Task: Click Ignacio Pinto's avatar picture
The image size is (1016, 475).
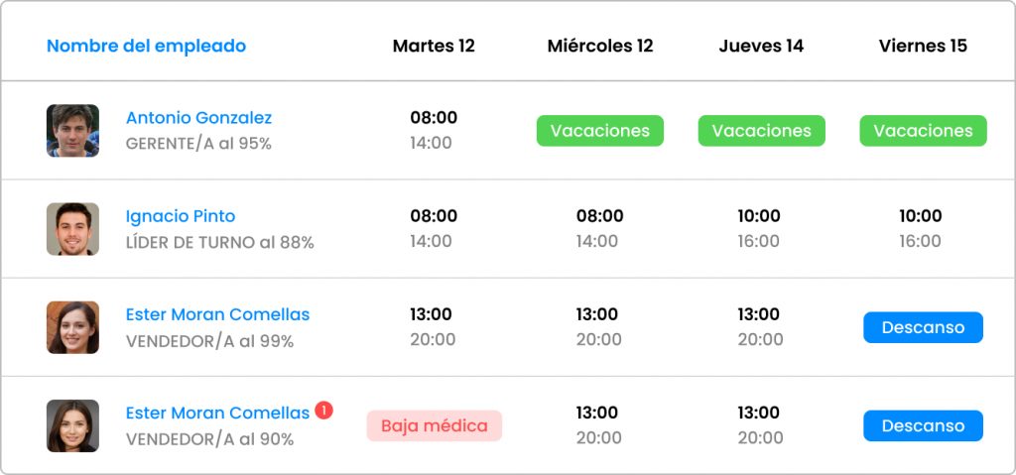Action: (72, 229)
